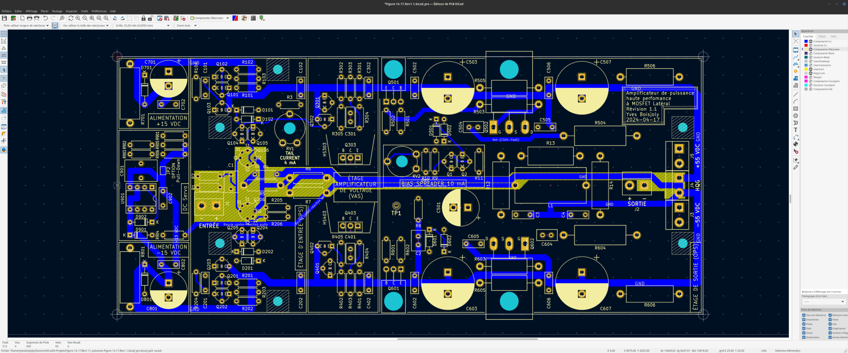The width and height of the screenshot is (848, 353).
Task: Switch to the Nets tab
Action: click(x=834, y=36)
